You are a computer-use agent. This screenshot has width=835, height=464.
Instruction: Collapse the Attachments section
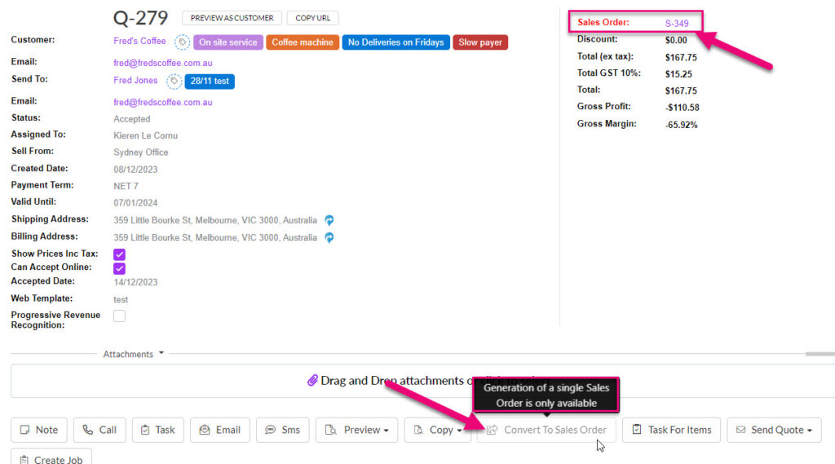tap(133, 354)
